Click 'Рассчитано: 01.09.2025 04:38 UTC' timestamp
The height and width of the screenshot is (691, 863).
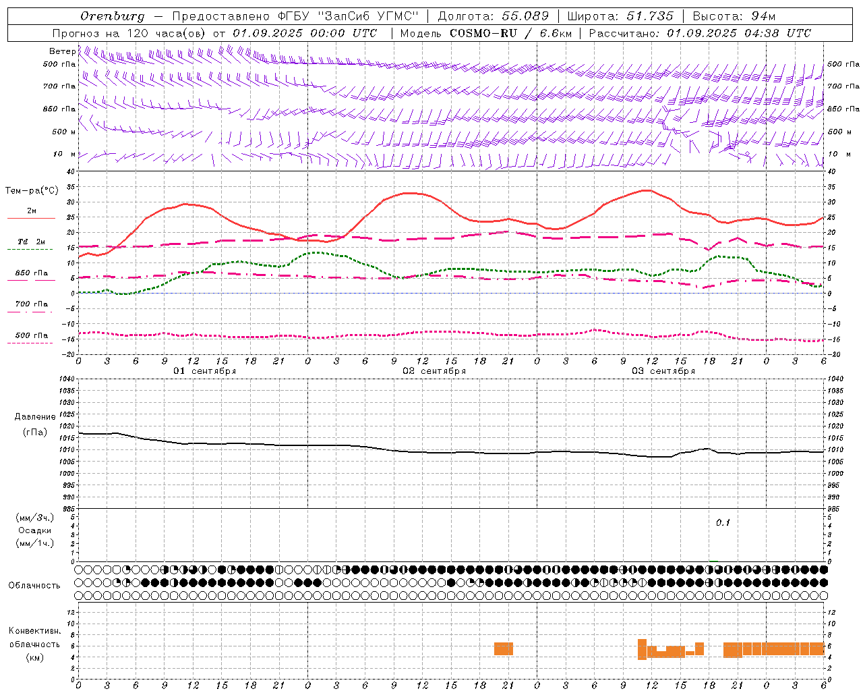pyautogui.click(x=700, y=33)
